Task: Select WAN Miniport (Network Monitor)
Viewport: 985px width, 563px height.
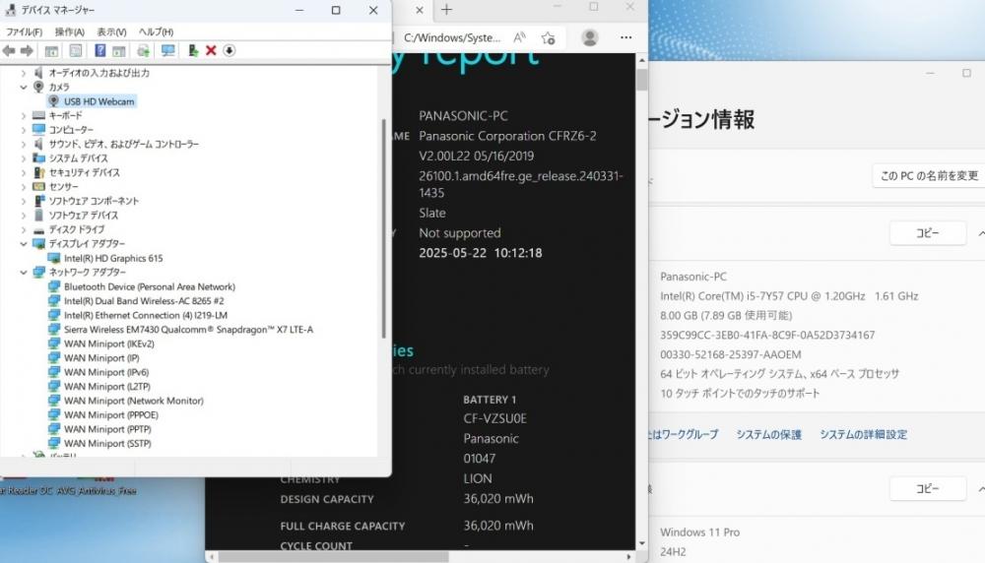Action: [133, 401]
